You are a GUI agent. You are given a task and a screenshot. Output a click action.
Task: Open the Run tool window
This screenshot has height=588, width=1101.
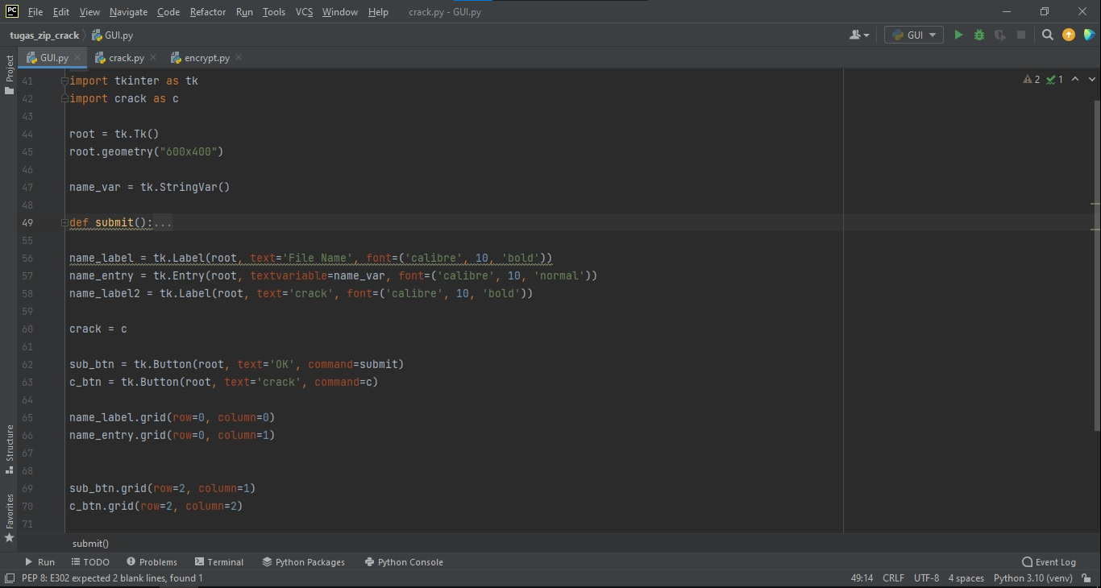(x=39, y=562)
